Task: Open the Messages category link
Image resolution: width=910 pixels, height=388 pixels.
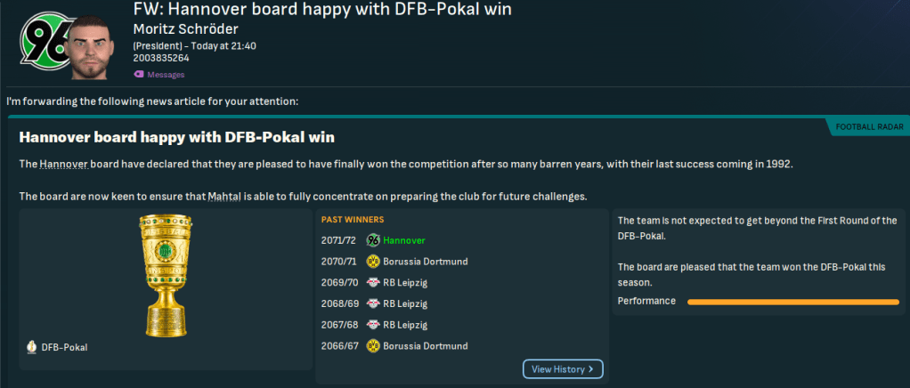Action: [166, 75]
